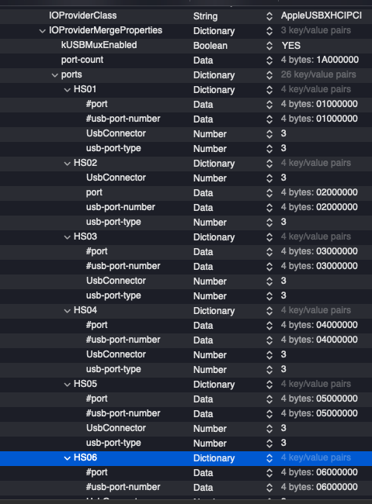The width and height of the screenshot is (372, 504).
Task: Select port-count value 1A000000
Action: [x=337, y=60]
